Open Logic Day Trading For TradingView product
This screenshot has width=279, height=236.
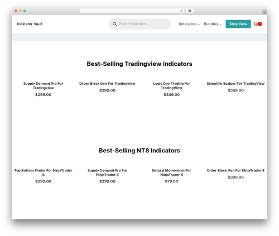pyautogui.click(x=171, y=85)
